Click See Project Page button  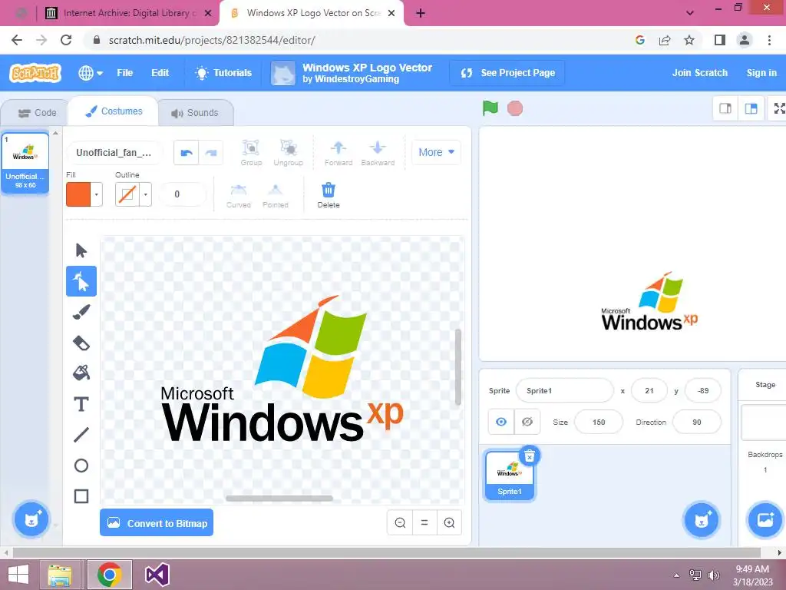pos(507,73)
